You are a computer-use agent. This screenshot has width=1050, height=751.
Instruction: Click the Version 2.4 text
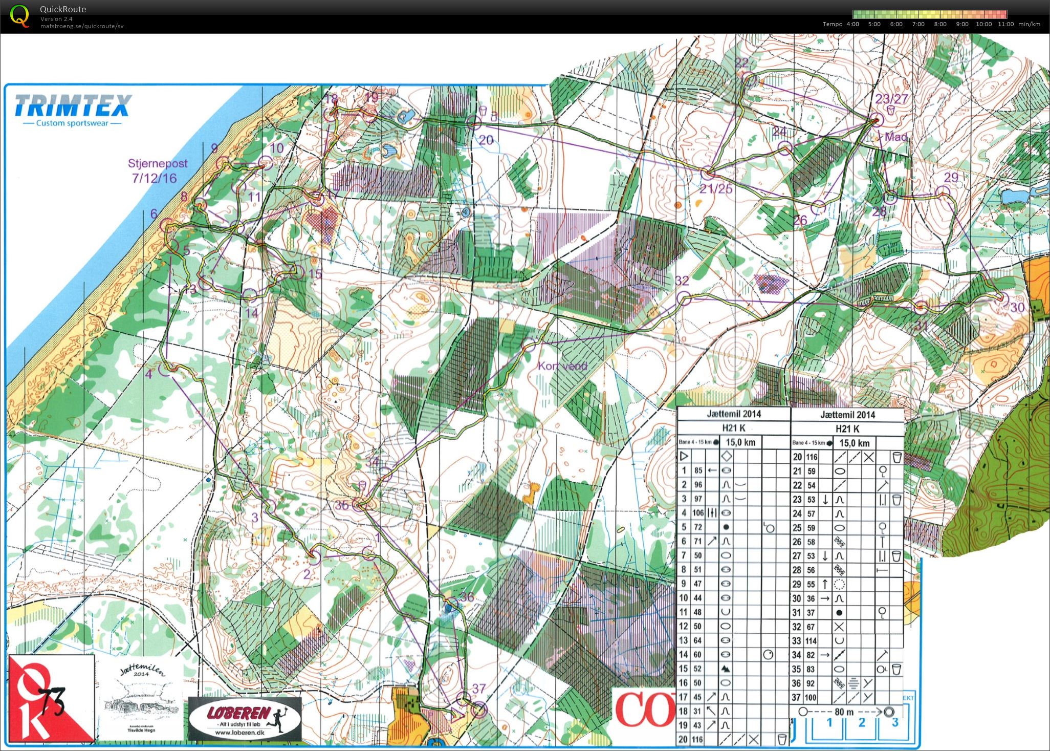click(56, 19)
